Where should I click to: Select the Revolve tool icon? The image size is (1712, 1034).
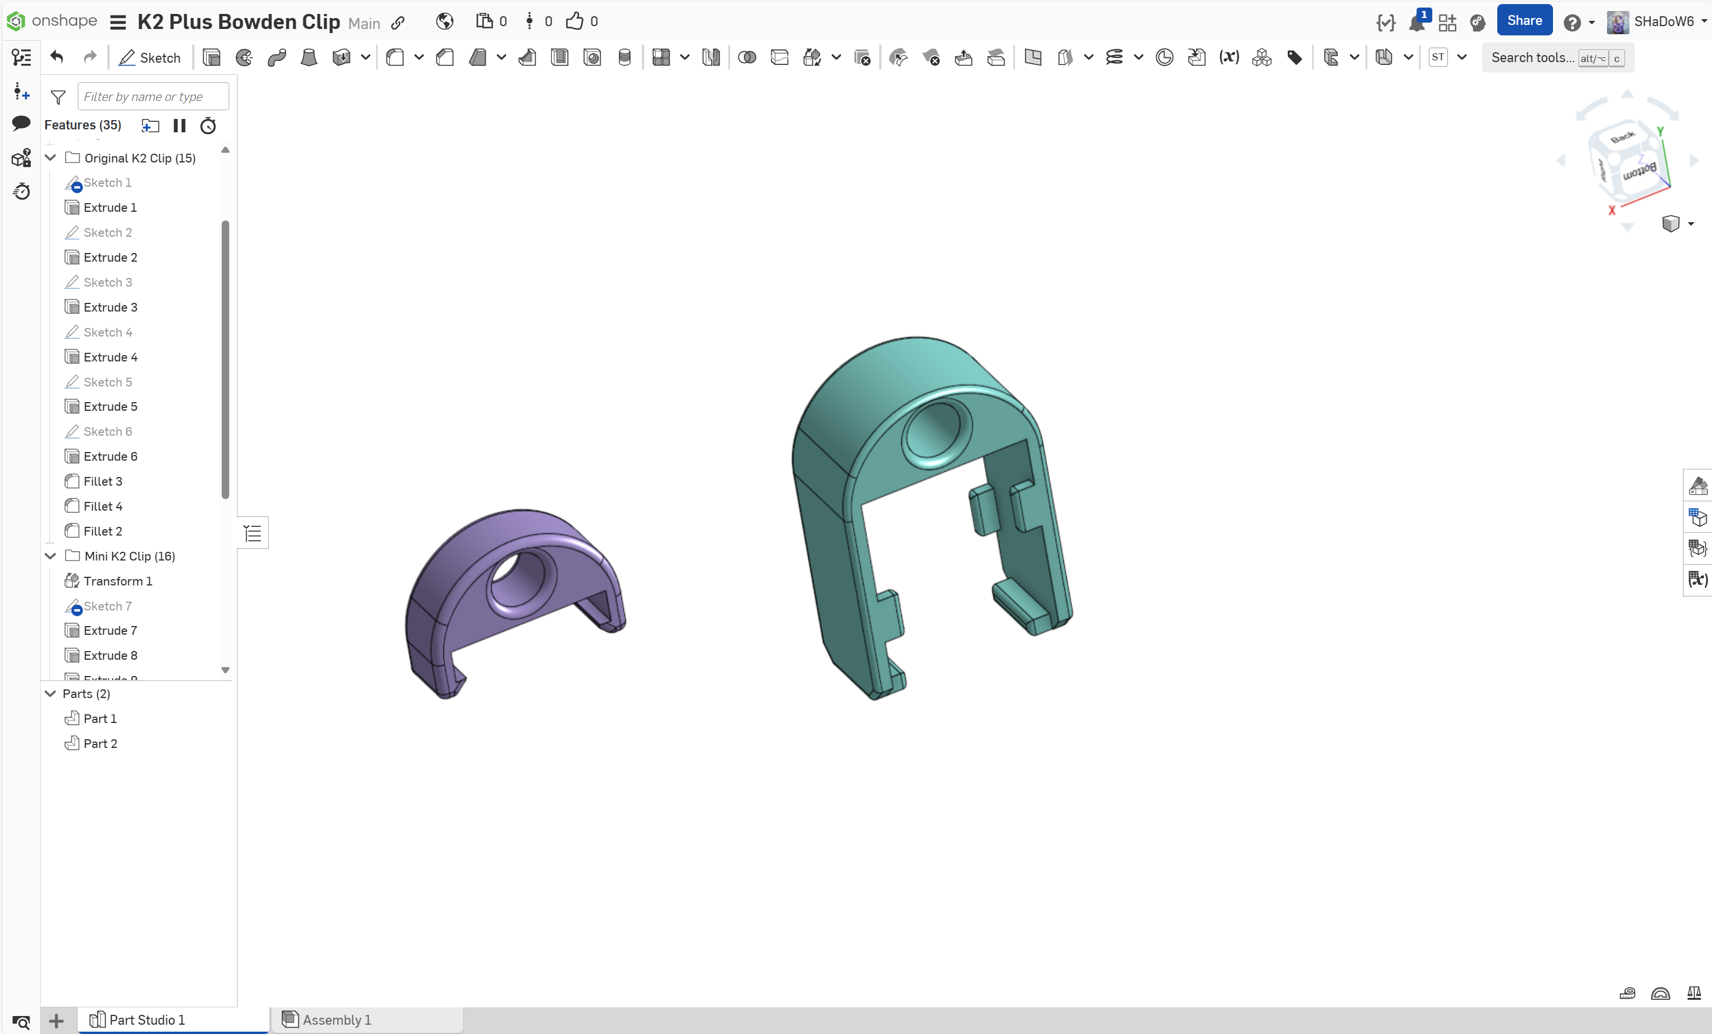click(244, 57)
